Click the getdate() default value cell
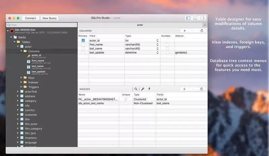 click(181, 52)
